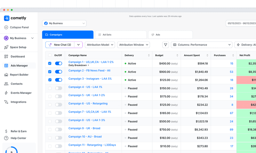Switch to the Ad Sets tab
This screenshot has width=256, height=153.
tap(121, 35)
